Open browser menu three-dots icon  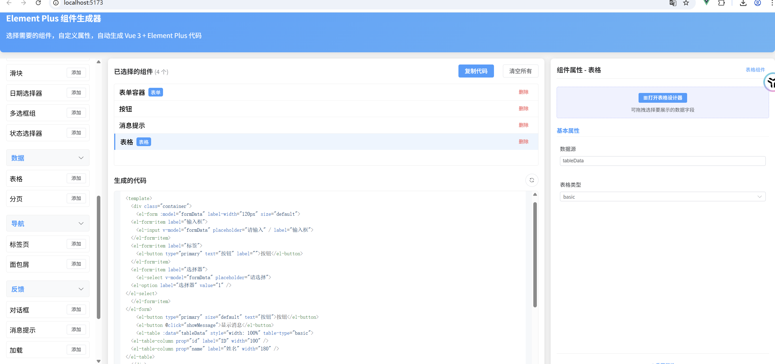point(772,3)
